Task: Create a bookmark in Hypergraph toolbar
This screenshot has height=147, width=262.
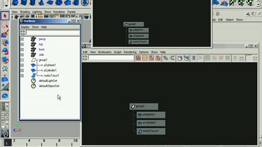Action: pyautogui.click(x=180, y=58)
